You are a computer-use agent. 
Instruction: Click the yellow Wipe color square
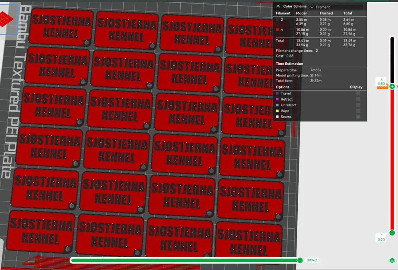pos(277,111)
